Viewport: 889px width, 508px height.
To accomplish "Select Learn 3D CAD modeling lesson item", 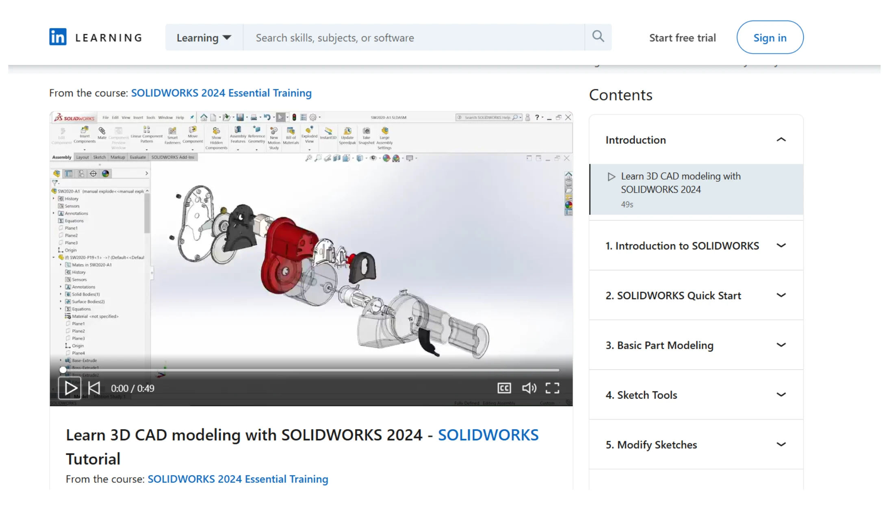I will click(x=681, y=183).
